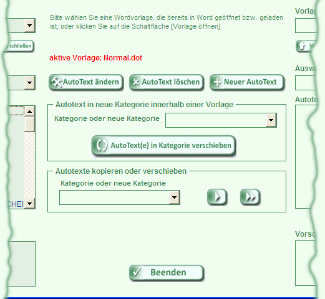The height and width of the screenshot is (299, 325).
Task: Click the arrows icon on AutoText(e) verschieben
Action: coord(102,145)
